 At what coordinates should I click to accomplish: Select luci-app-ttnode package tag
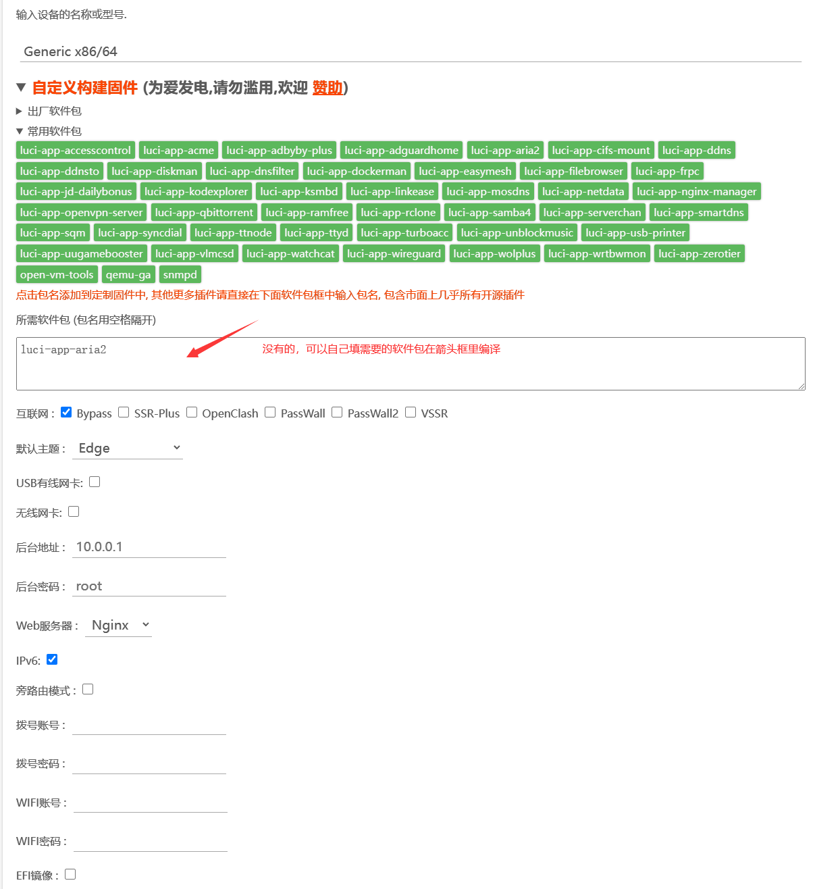click(233, 232)
